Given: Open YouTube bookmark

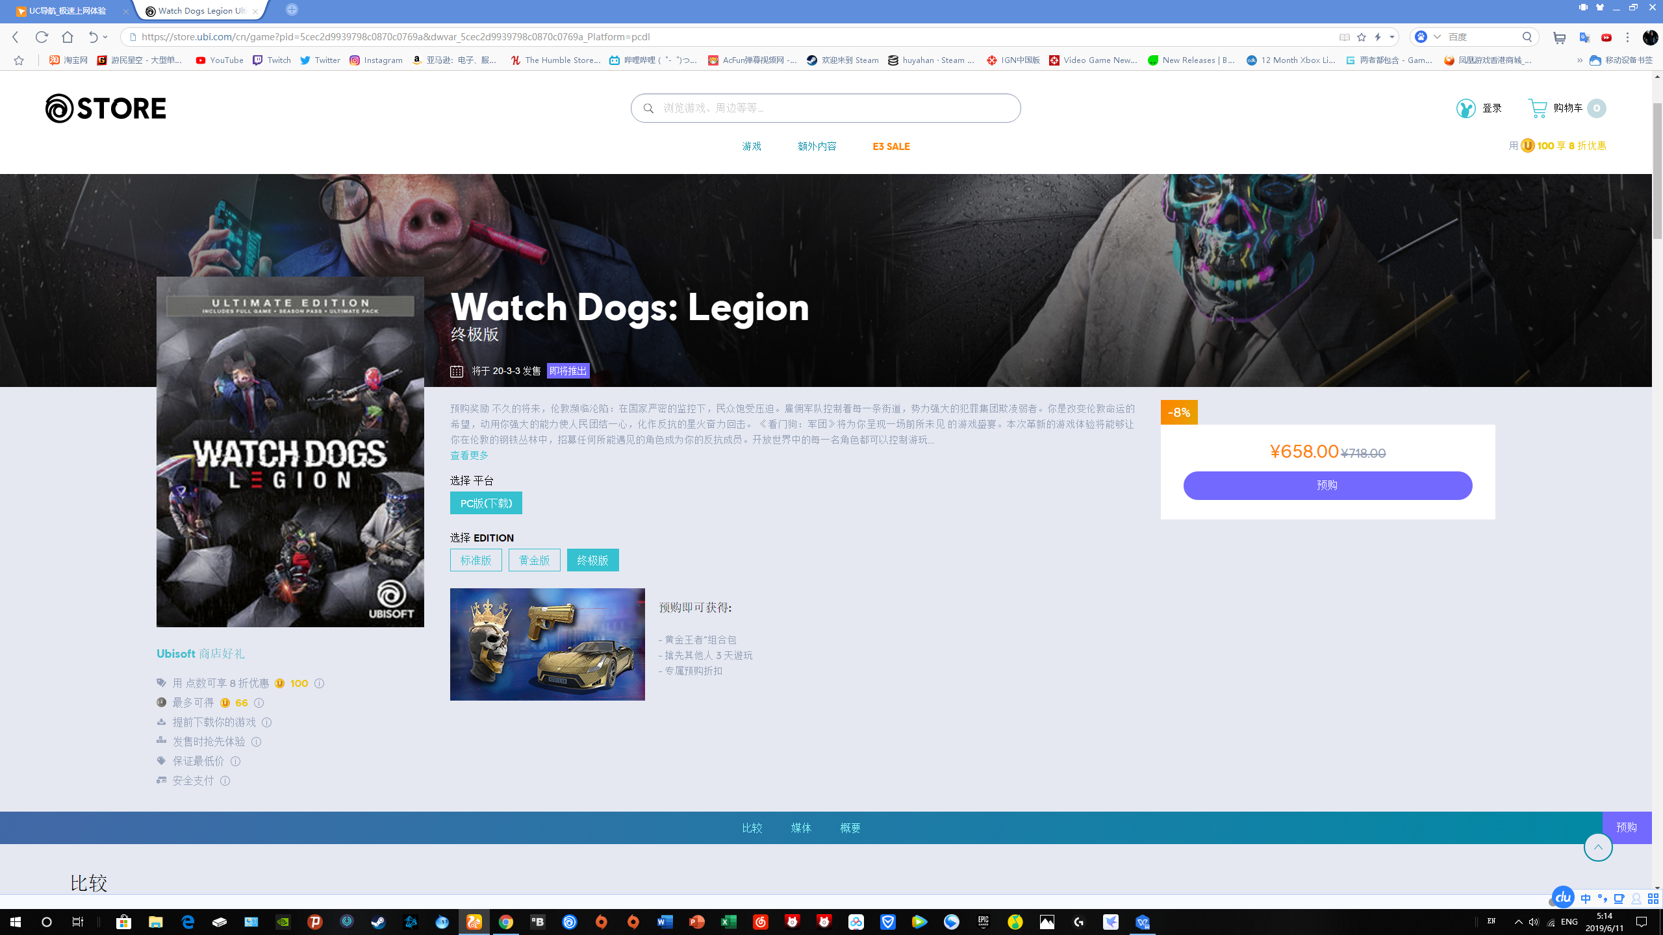Looking at the screenshot, I should 220,60.
